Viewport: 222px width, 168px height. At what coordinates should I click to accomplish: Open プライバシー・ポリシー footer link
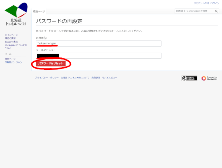click(x=46, y=77)
